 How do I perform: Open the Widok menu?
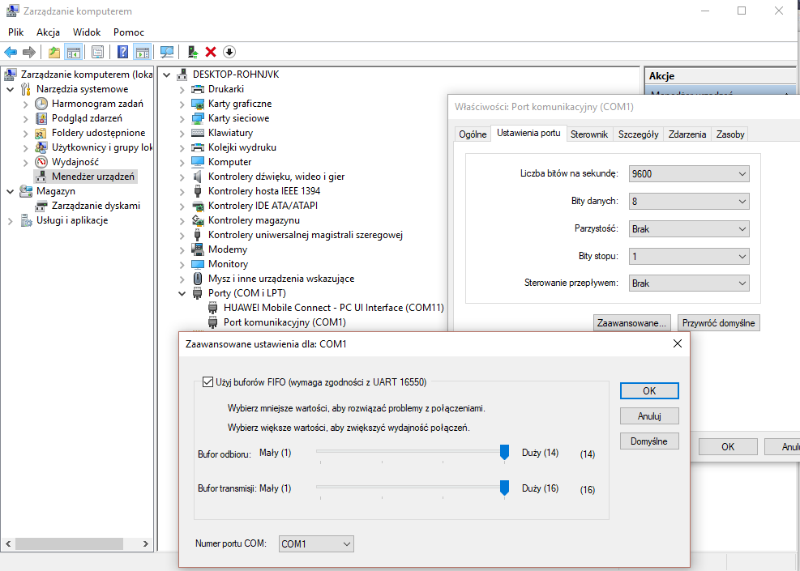[87, 32]
